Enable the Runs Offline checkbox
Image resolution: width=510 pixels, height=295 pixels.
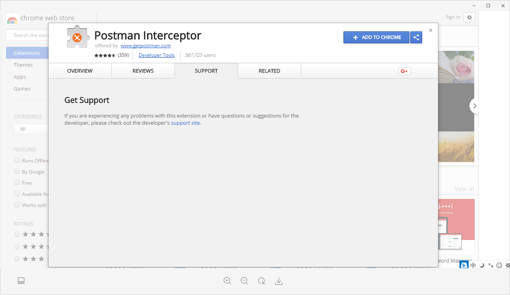17,160
